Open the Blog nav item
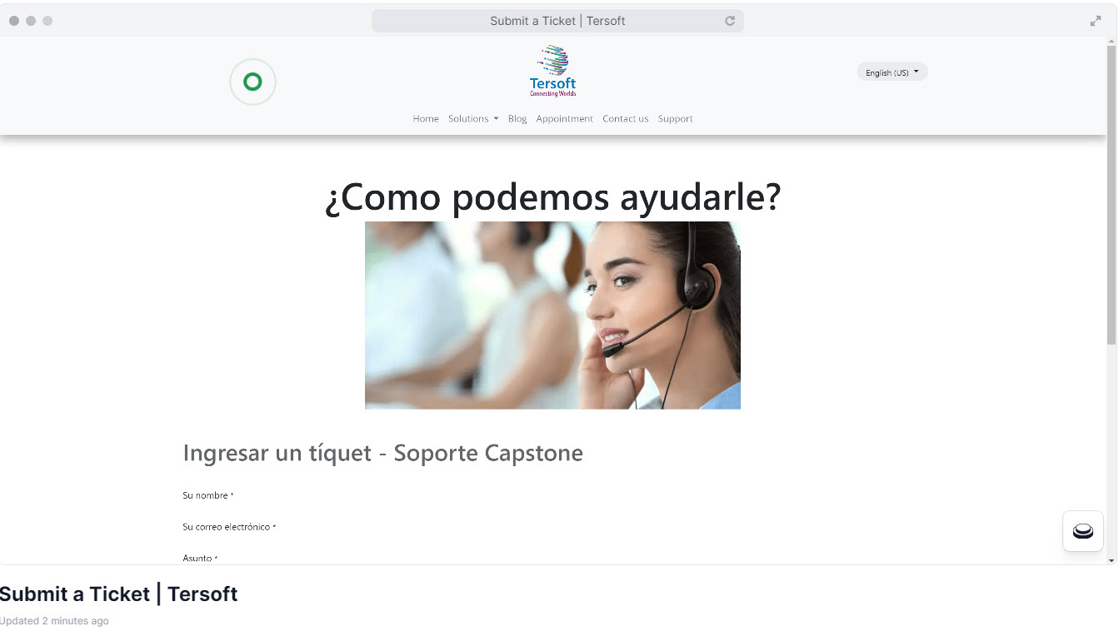Viewport: 1119px width, 631px height. click(x=517, y=119)
